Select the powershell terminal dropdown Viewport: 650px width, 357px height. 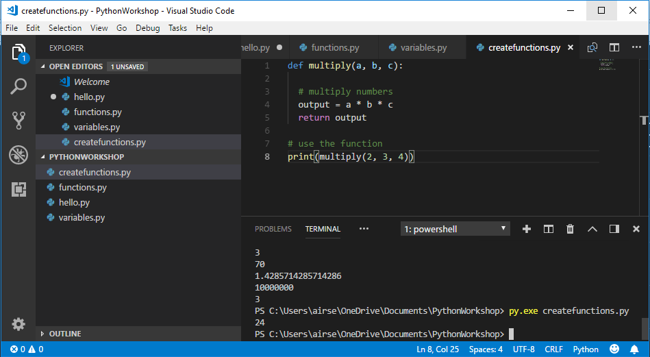(x=455, y=229)
